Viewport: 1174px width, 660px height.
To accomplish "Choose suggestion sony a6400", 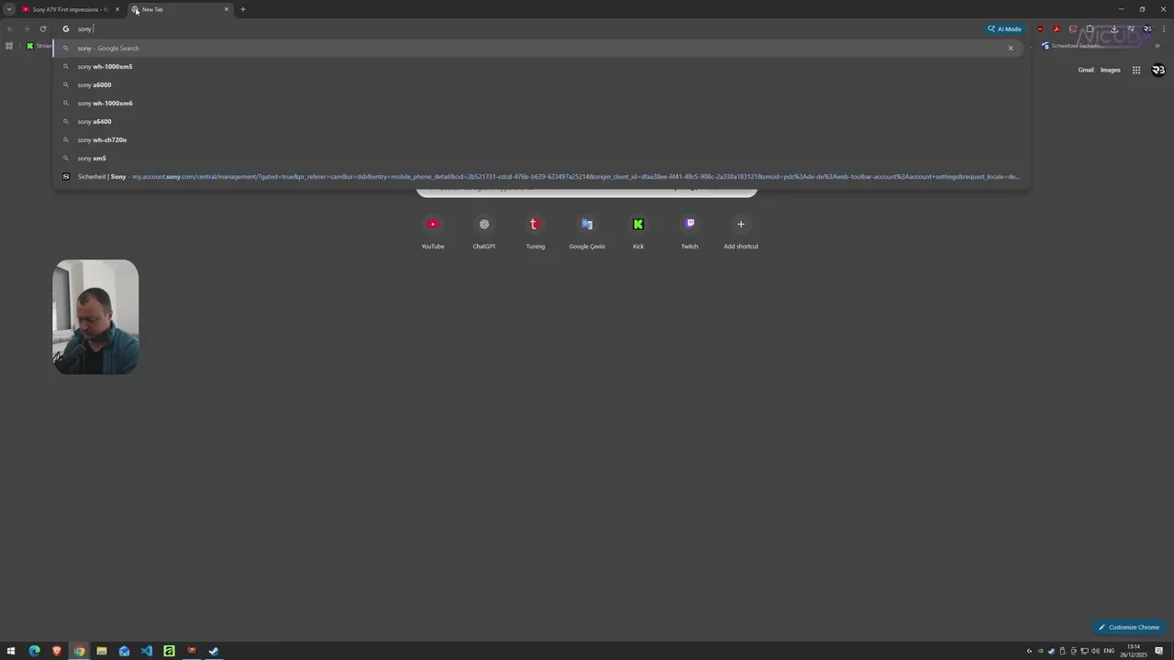I will [x=541, y=121].
